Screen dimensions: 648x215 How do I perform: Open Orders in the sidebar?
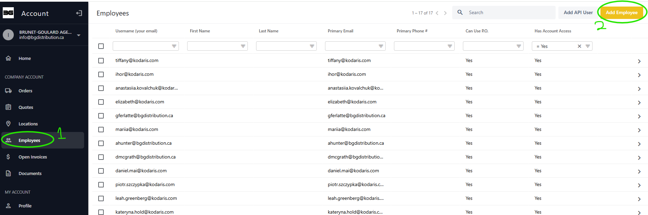point(43,91)
